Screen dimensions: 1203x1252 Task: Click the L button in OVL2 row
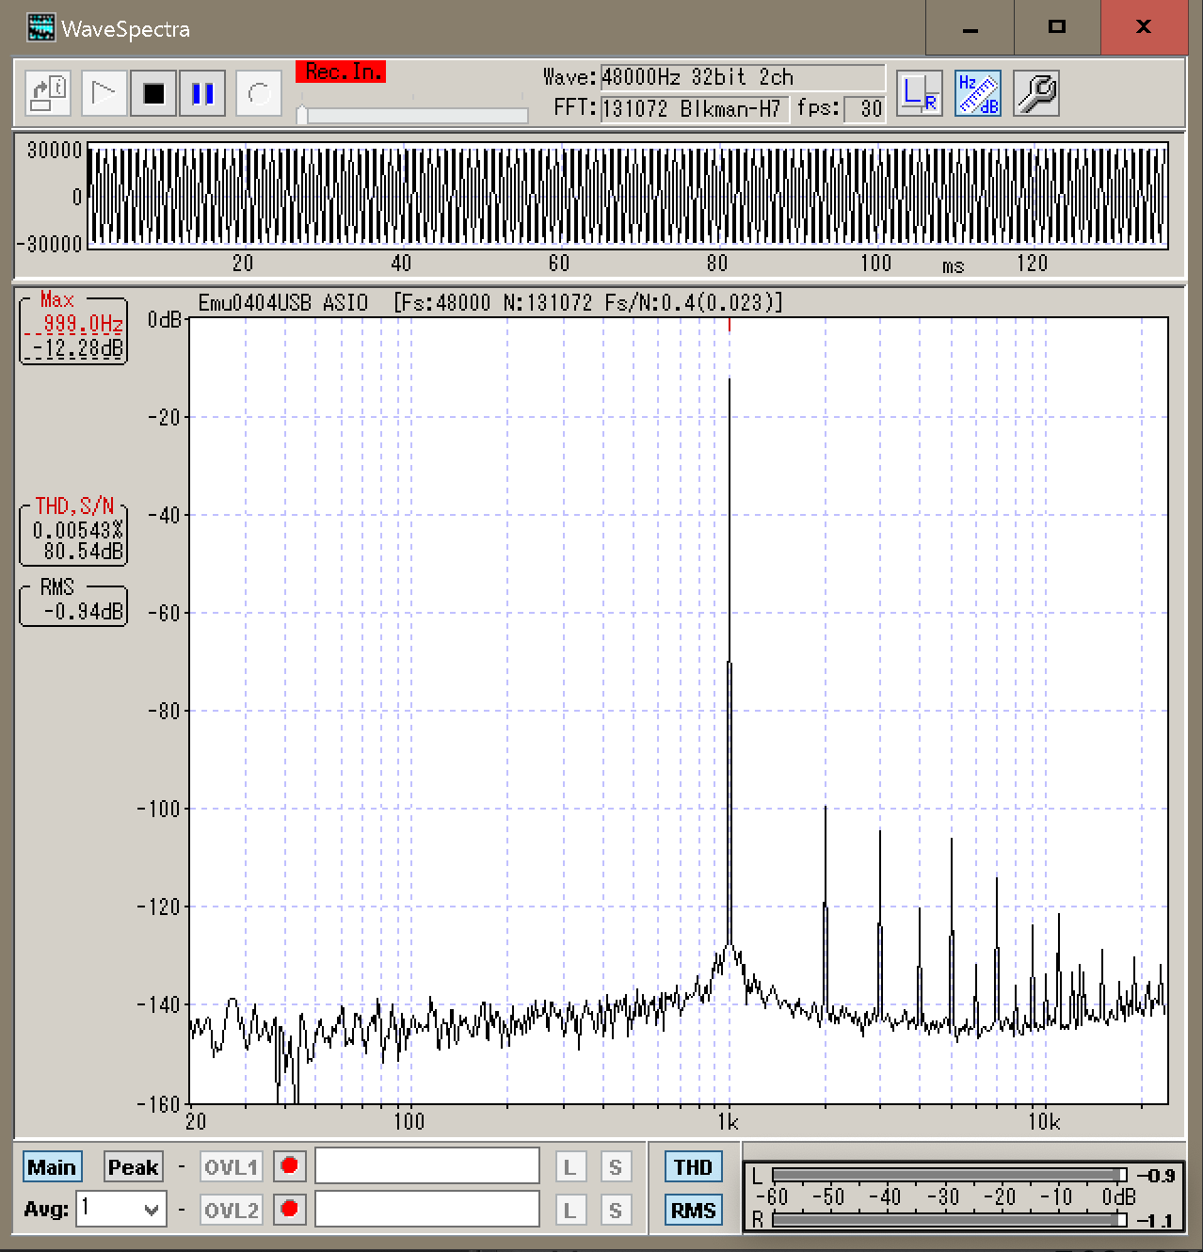[x=569, y=1211]
